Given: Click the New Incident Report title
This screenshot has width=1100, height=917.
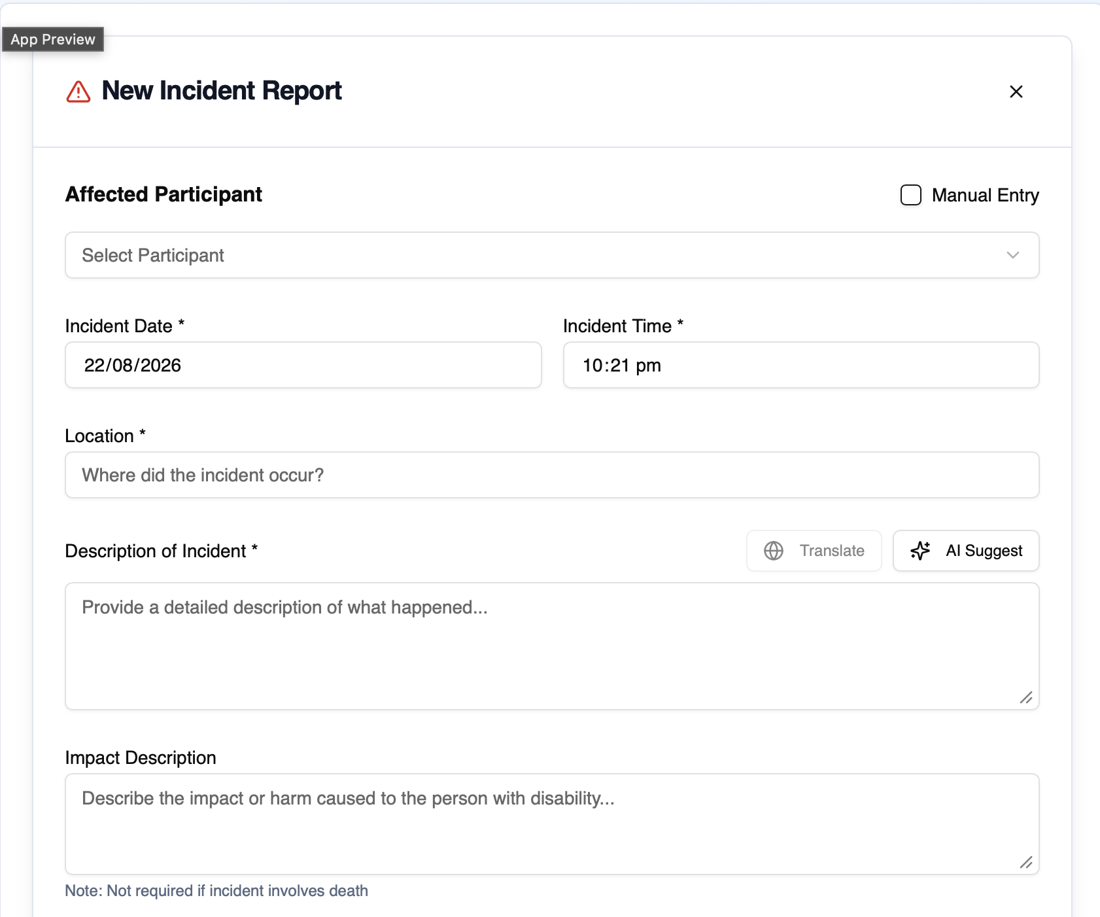Looking at the screenshot, I should point(222,91).
